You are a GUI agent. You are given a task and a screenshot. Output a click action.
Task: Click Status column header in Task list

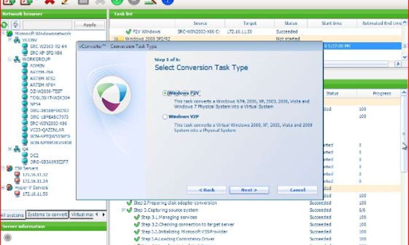[x=291, y=23]
